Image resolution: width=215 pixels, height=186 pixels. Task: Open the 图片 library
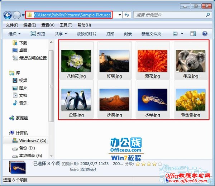click(x=20, y=88)
